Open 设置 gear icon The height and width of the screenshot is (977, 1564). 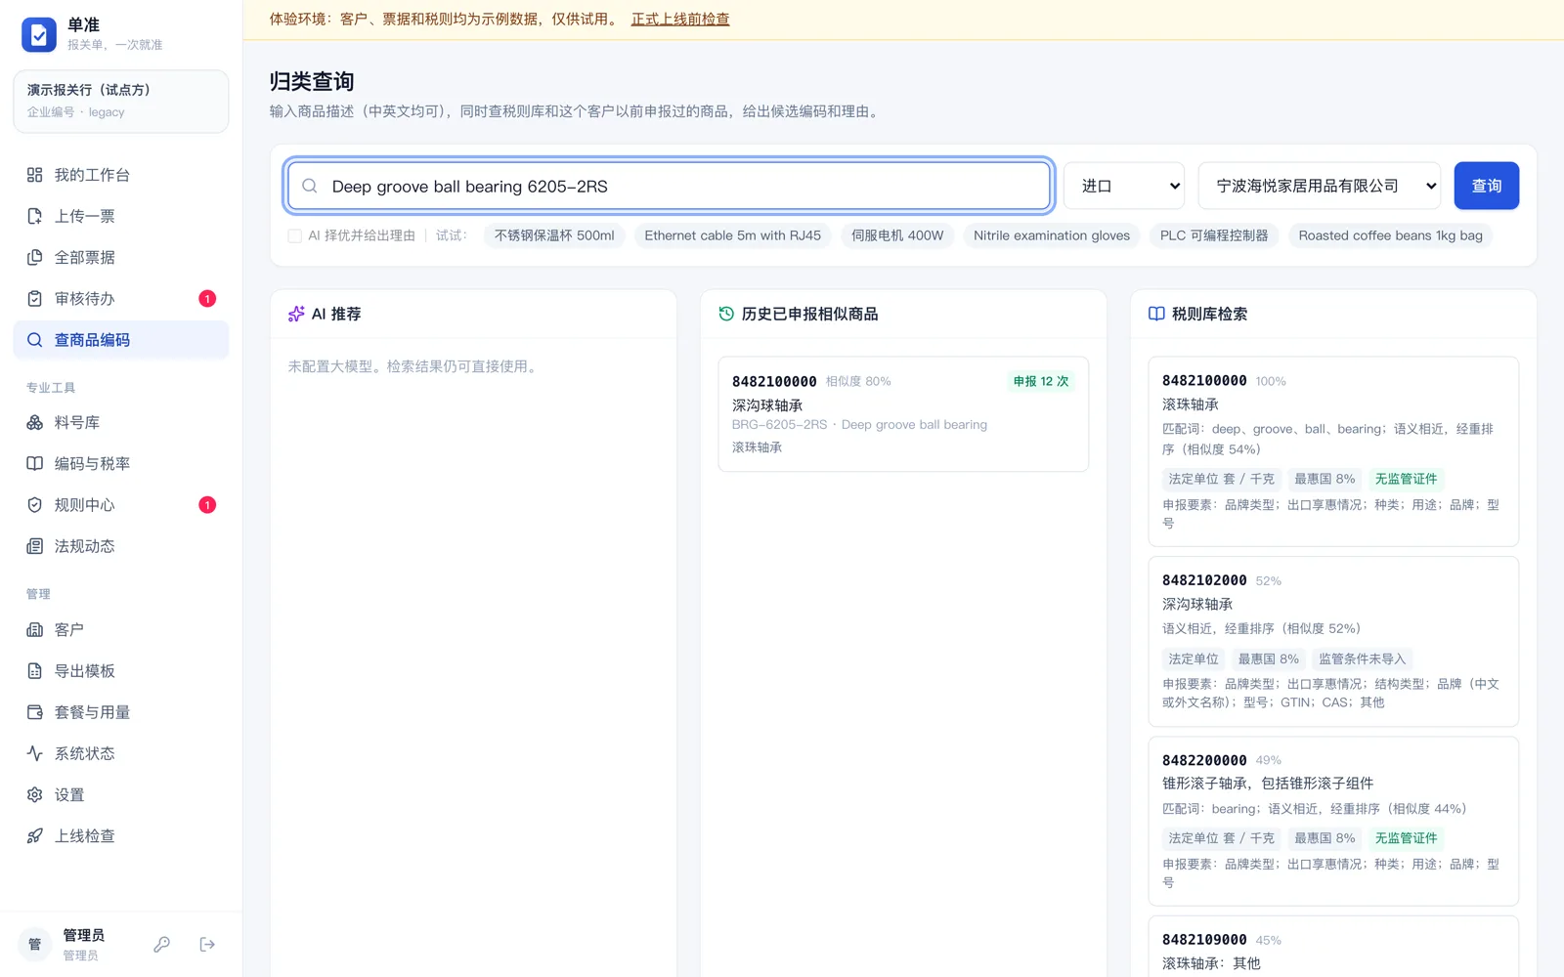coord(35,795)
